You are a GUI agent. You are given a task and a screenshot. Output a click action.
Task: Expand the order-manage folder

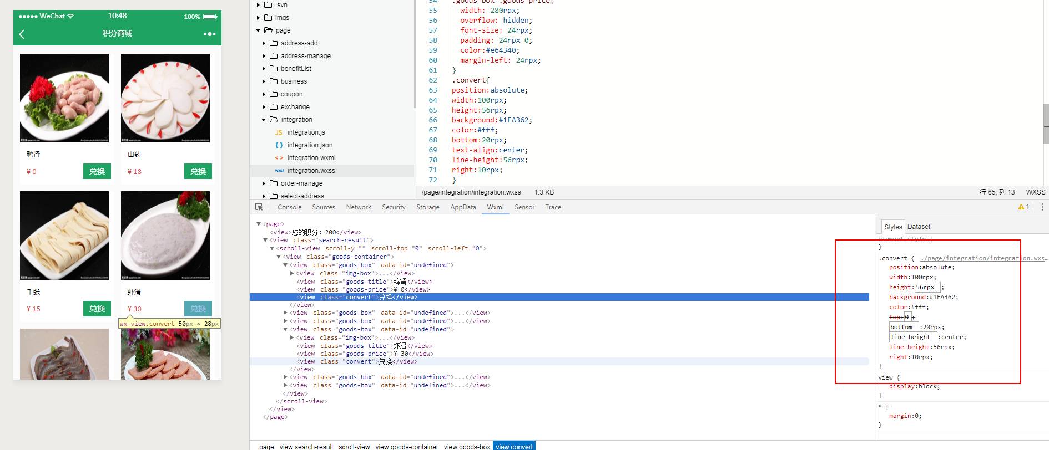point(264,183)
